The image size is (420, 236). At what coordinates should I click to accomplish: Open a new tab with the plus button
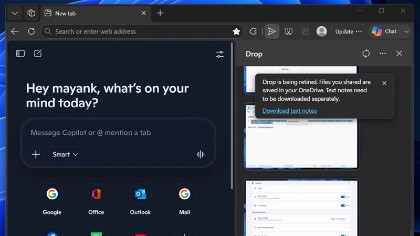(160, 13)
